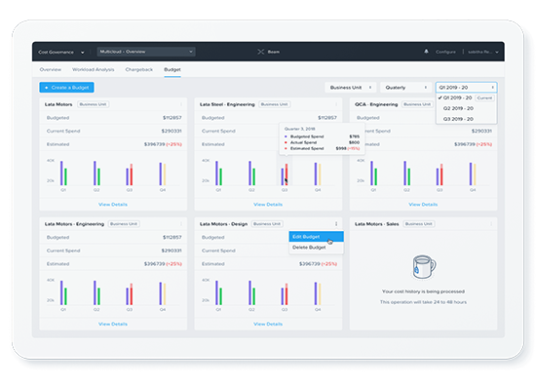The width and height of the screenshot is (536, 387).
Task: Click the Quarter 3, 2018 tooltip heading
Action: (x=300, y=129)
